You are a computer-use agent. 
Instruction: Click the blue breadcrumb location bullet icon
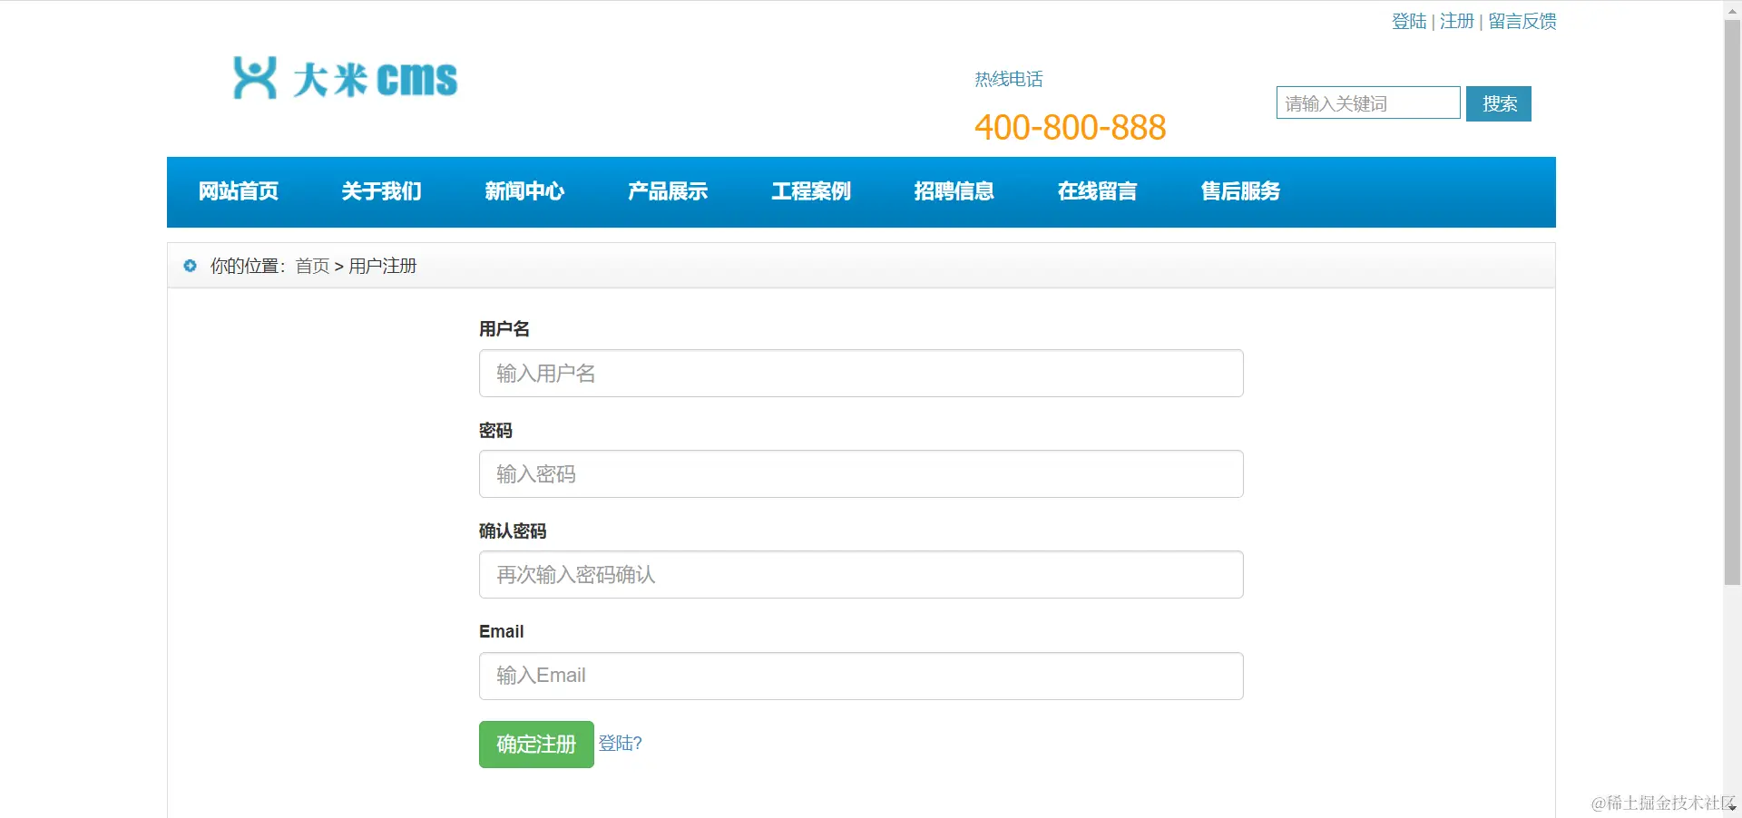pos(190,266)
